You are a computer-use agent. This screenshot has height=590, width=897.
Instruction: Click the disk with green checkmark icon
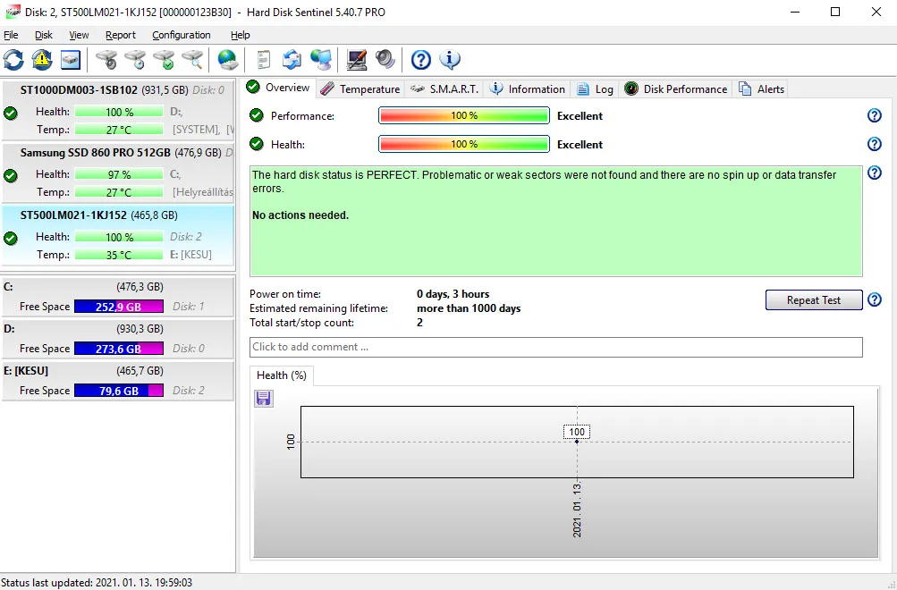(x=165, y=60)
